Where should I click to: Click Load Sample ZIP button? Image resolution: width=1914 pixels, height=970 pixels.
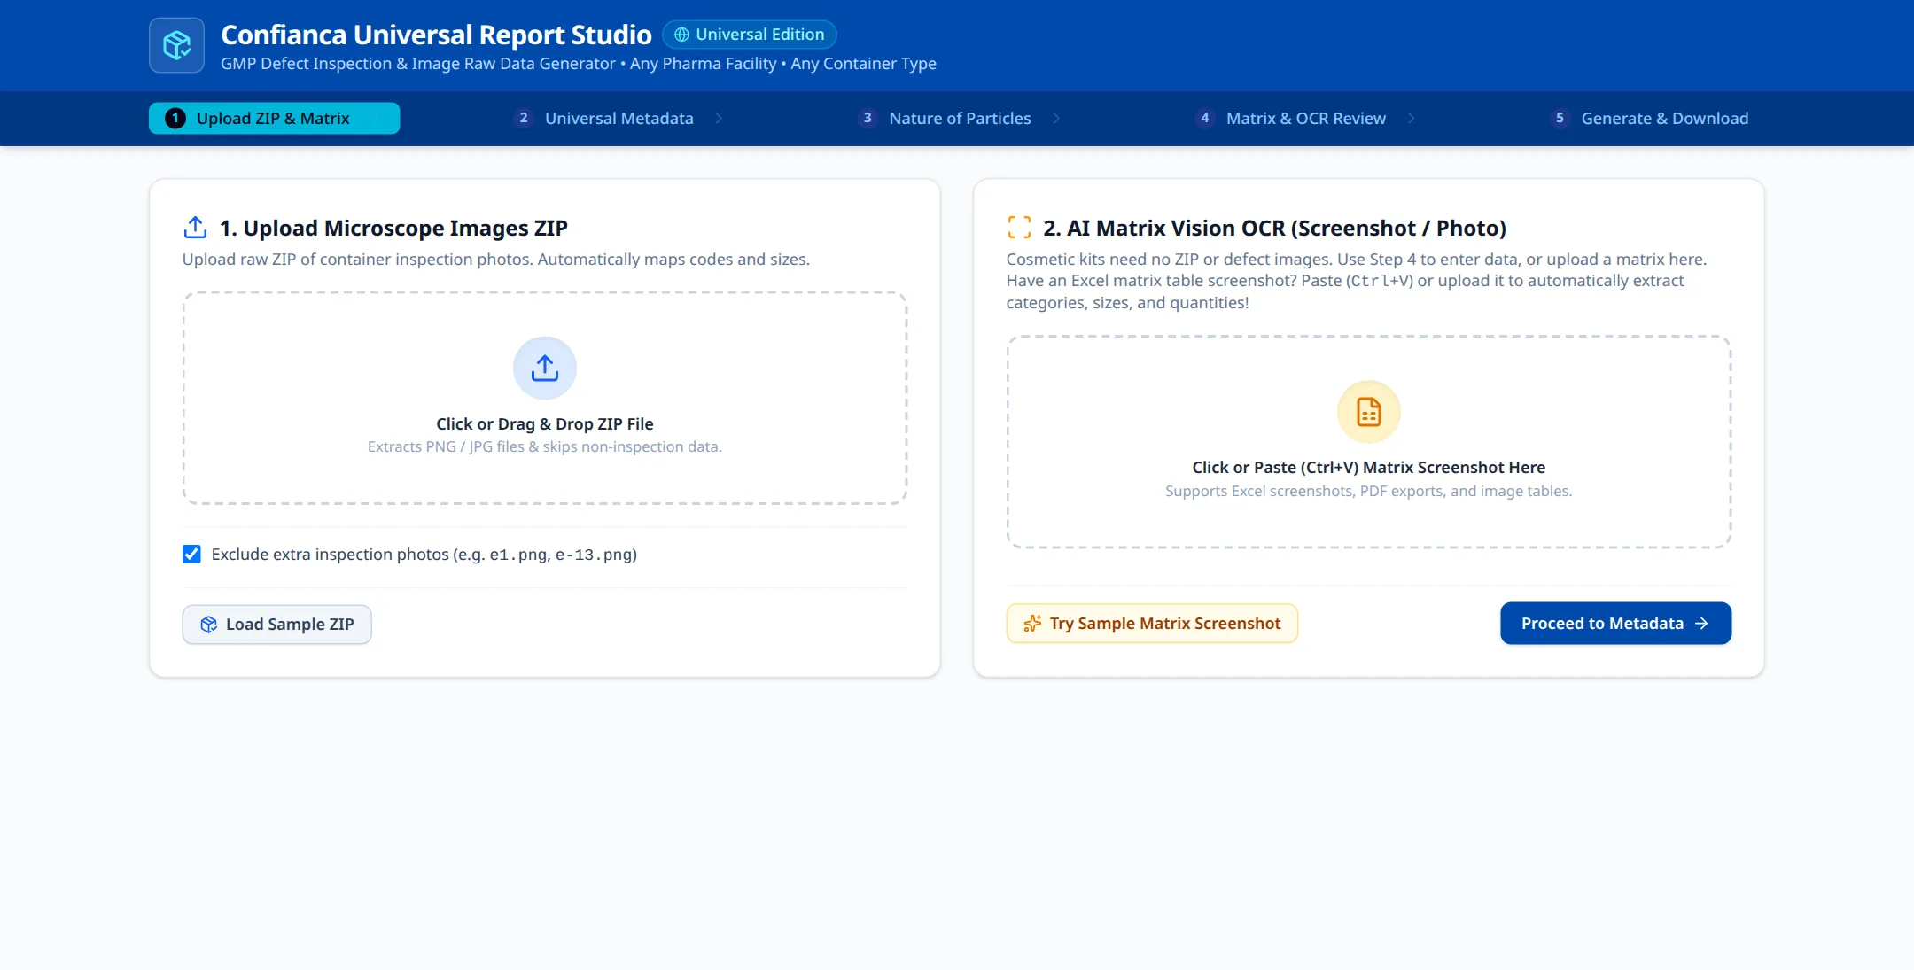point(276,625)
